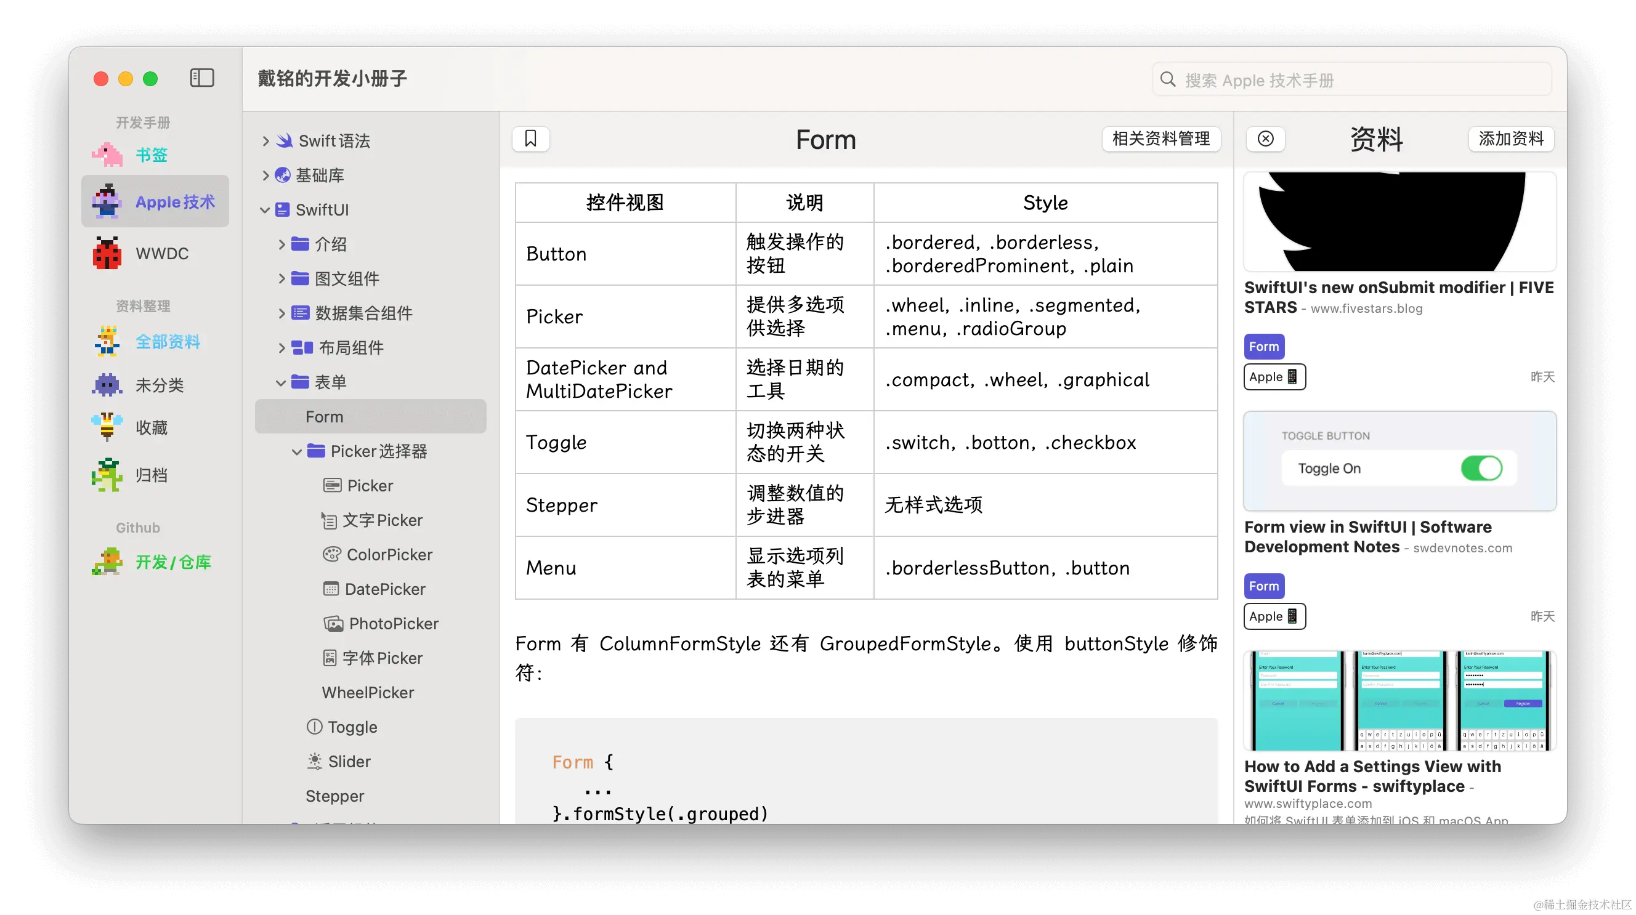
Task: Switch the Toggle On green switch
Action: click(1481, 469)
